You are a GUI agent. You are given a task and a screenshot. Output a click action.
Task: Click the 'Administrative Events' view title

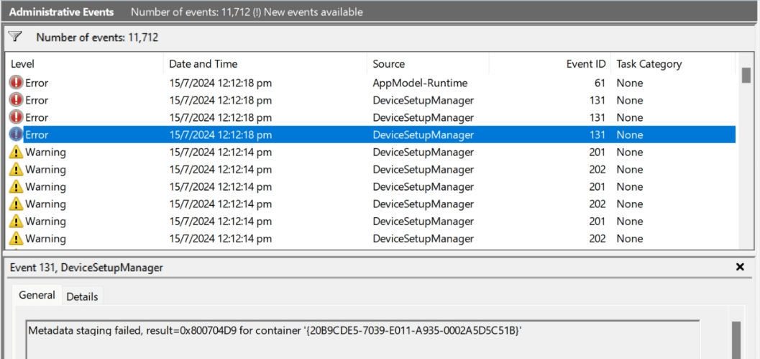click(61, 12)
